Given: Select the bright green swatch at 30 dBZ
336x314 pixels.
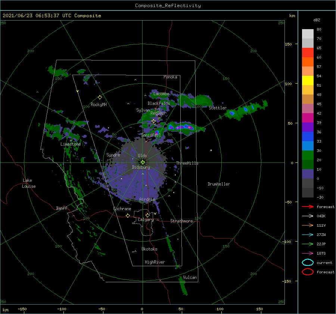Looking at the screenshot, I should click(308, 155).
